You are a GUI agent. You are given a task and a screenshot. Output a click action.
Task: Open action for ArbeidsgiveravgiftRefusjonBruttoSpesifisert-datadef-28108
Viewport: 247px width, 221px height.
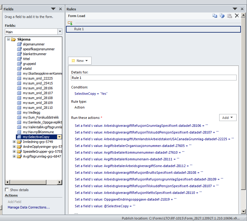tap(139, 173)
